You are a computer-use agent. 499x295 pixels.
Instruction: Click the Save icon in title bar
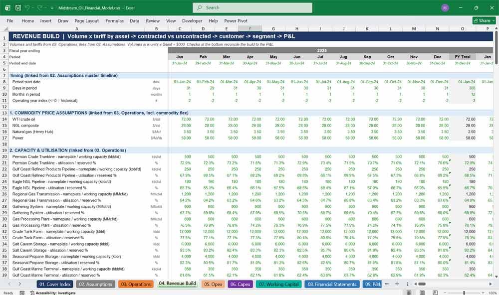[18, 7]
